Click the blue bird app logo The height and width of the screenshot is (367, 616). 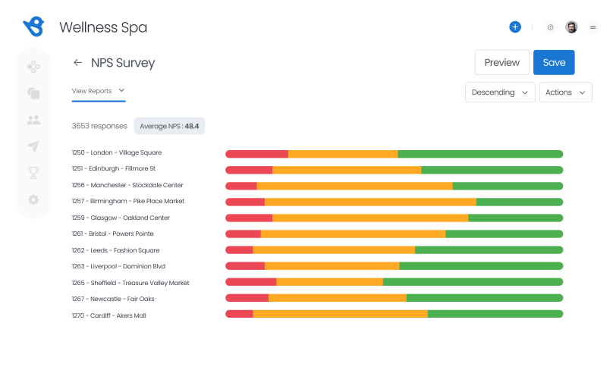pyautogui.click(x=33, y=27)
